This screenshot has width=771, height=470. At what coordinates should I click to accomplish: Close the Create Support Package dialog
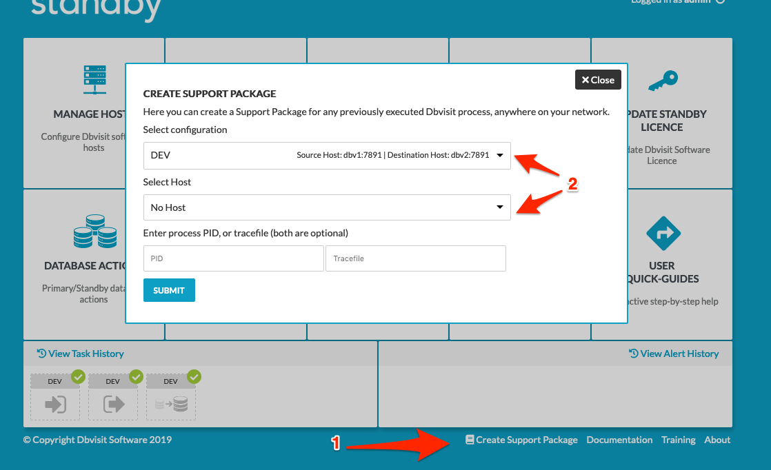[x=598, y=79]
